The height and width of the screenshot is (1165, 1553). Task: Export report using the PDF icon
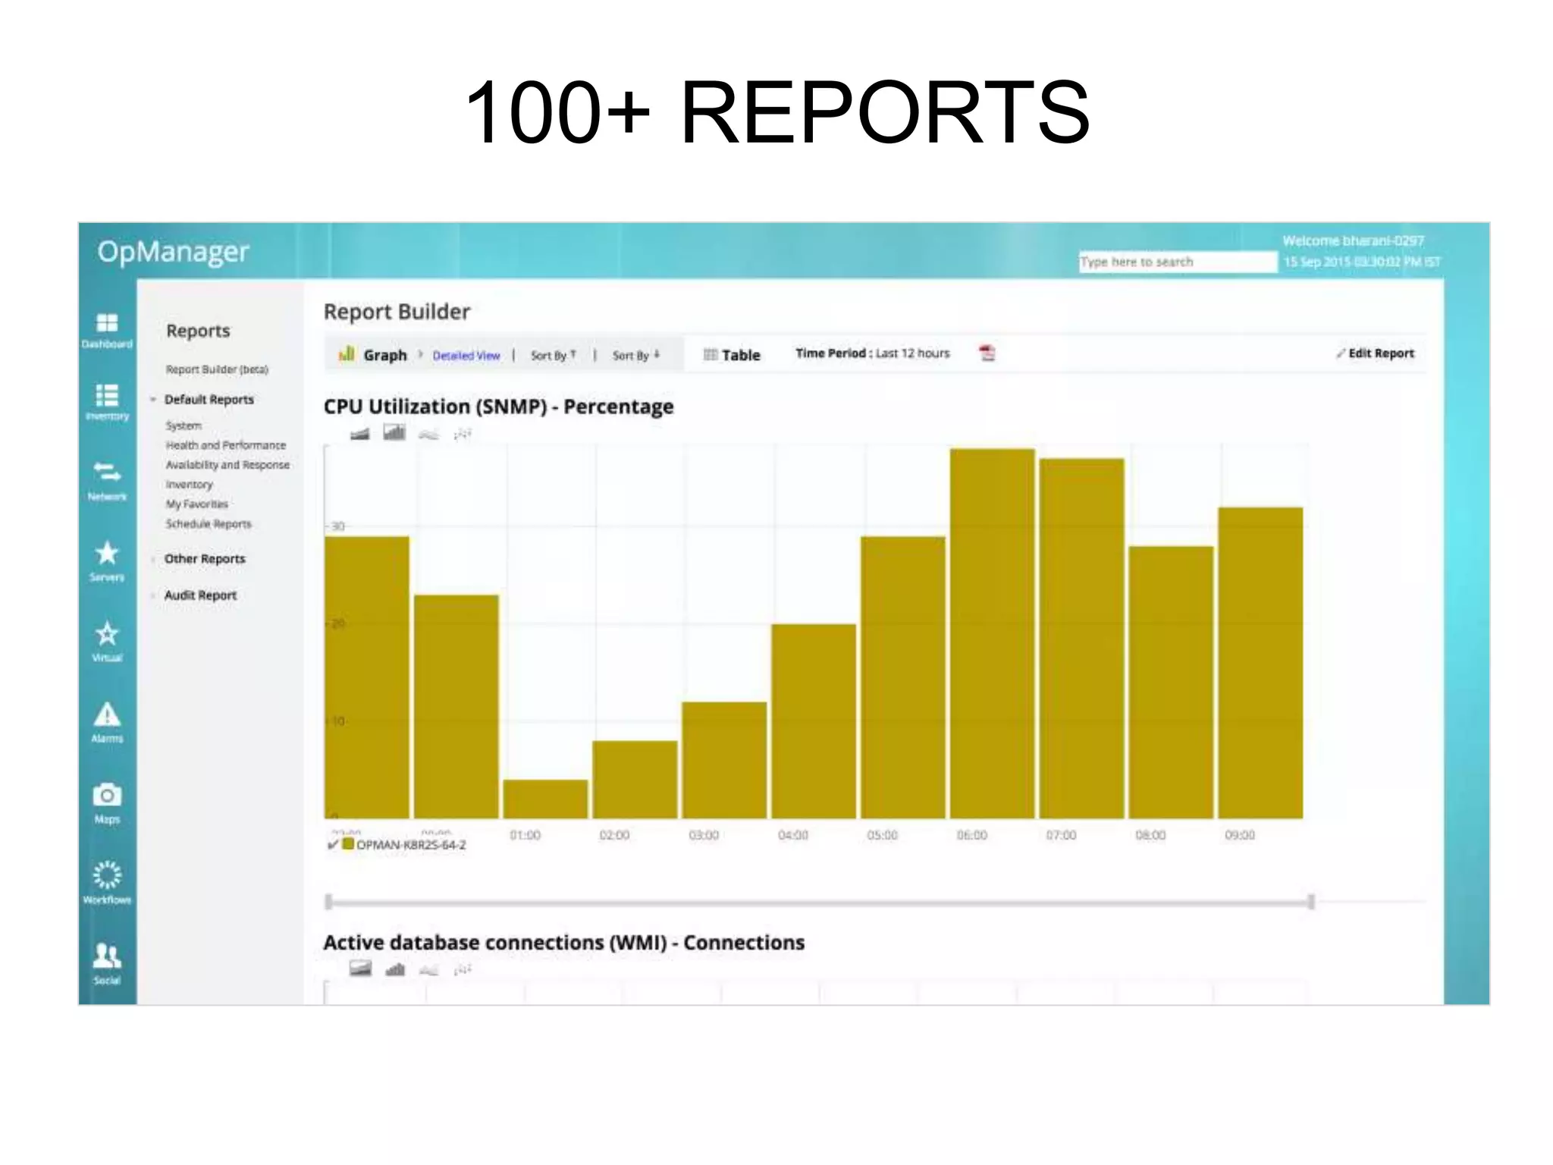coord(987,353)
